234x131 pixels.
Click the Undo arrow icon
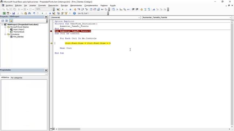tap(34, 13)
